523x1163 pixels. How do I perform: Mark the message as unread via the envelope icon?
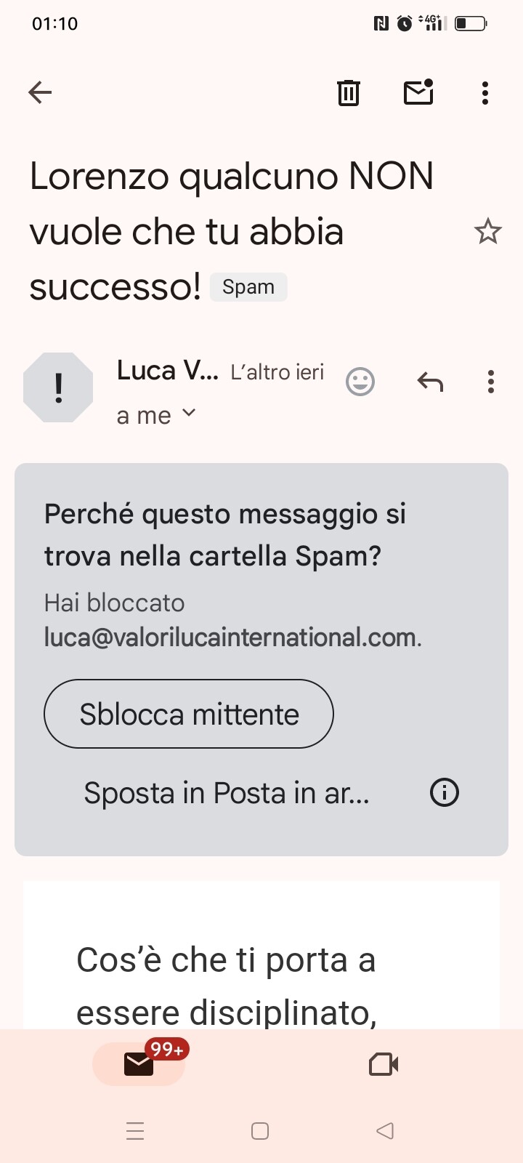coord(418,92)
